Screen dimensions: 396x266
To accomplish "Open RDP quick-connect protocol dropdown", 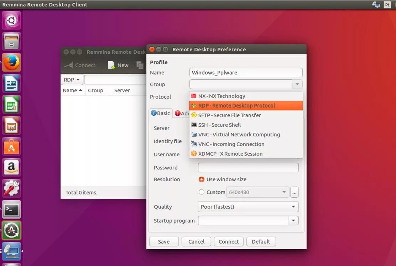I will click(x=72, y=79).
